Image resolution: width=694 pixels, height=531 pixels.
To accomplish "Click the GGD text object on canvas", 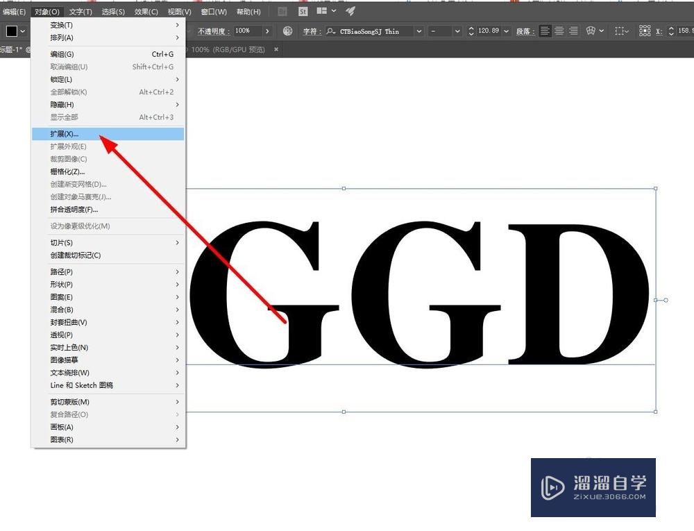I will [x=420, y=294].
